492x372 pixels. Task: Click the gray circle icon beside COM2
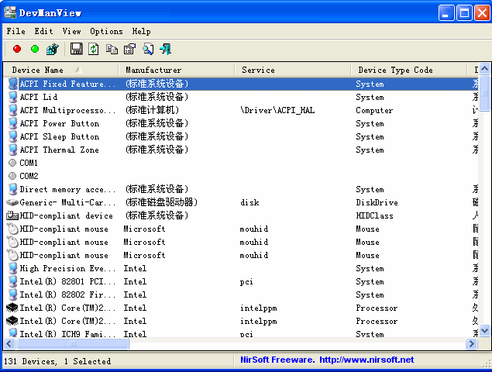pyautogui.click(x=12, y=176)
